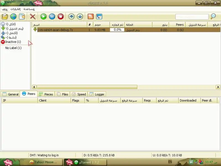
Task: Click into the toolbar search field
Action: click(x=192, y=17)
